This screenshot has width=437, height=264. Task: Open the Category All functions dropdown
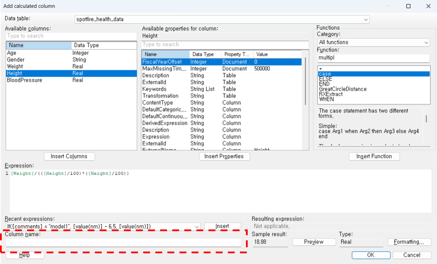click(x=373, y=42)
